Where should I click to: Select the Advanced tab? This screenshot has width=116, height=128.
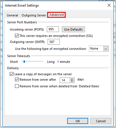(57, 15)
